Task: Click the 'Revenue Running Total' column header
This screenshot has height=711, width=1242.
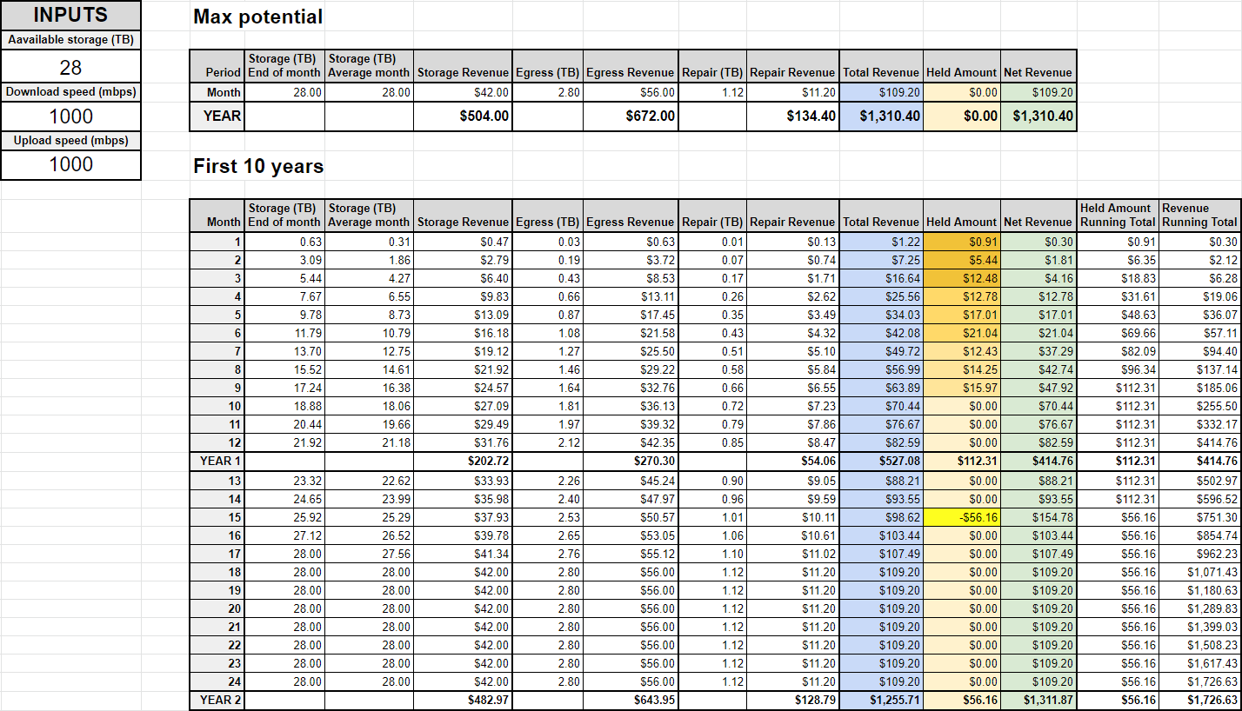Action: [1199, 215]
